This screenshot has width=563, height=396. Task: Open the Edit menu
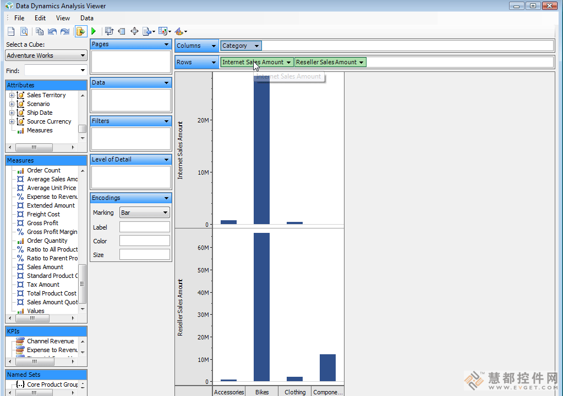click(x=40, y=18)
